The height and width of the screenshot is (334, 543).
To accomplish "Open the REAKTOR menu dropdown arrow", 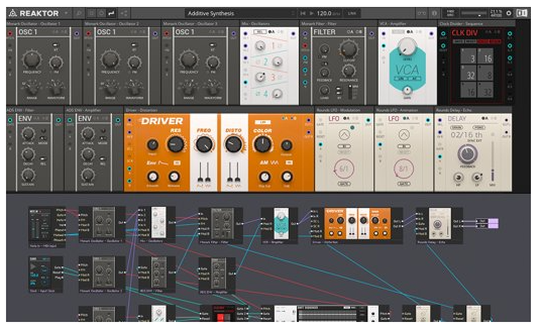I will 66,12.
